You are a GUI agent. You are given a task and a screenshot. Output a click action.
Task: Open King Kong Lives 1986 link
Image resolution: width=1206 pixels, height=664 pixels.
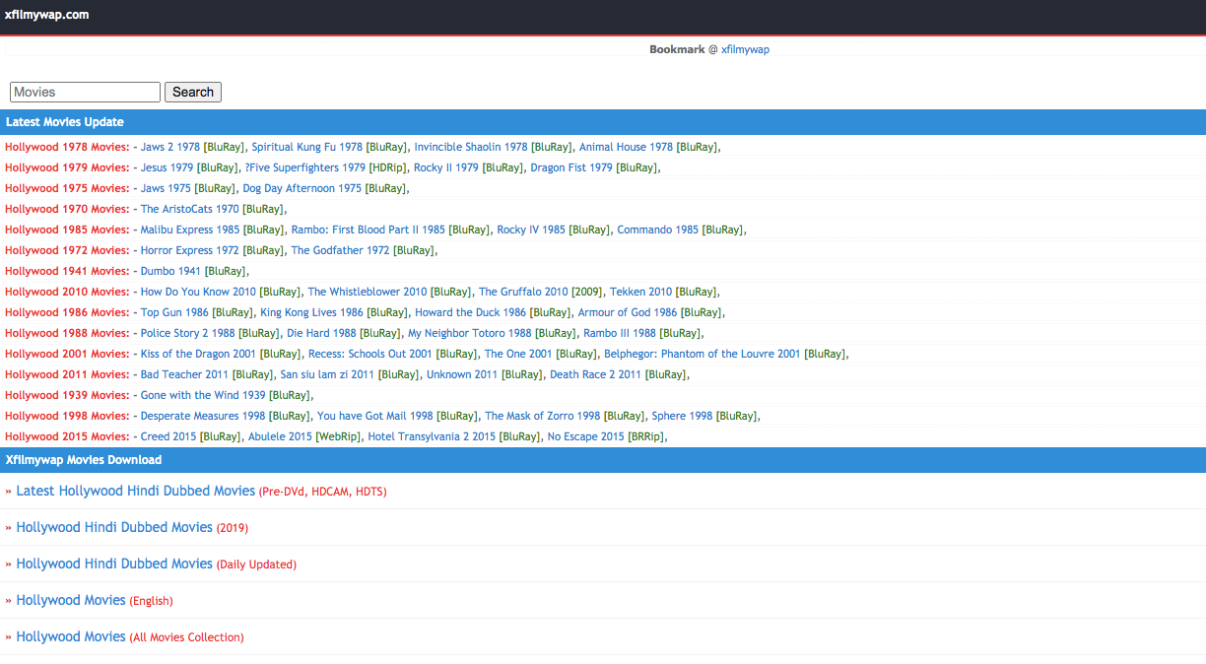coord(311,312)
